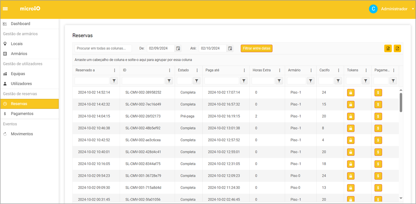
Task: Open Pagamentos in the sidebar
Action: tap(22, 114)
